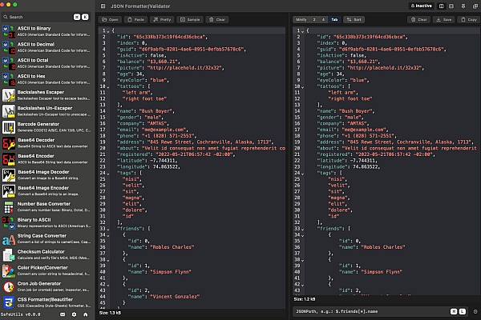Image resolution: width=481 pixels, height=320 pixels.
Task: Collapse friend object at input line 38
Action: pos(108,260)
